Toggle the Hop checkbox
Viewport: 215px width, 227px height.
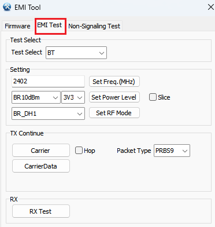tap(79, 151)
